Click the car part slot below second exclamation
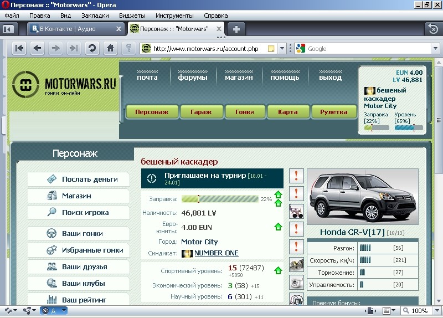This screenshot has width=443, height=318. (296, 212)
